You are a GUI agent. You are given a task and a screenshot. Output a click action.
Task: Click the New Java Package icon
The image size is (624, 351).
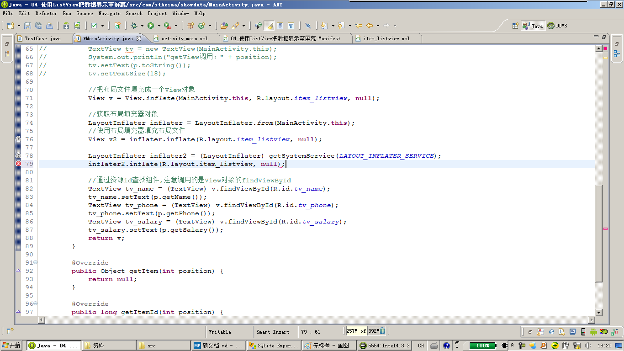point(190,26)
